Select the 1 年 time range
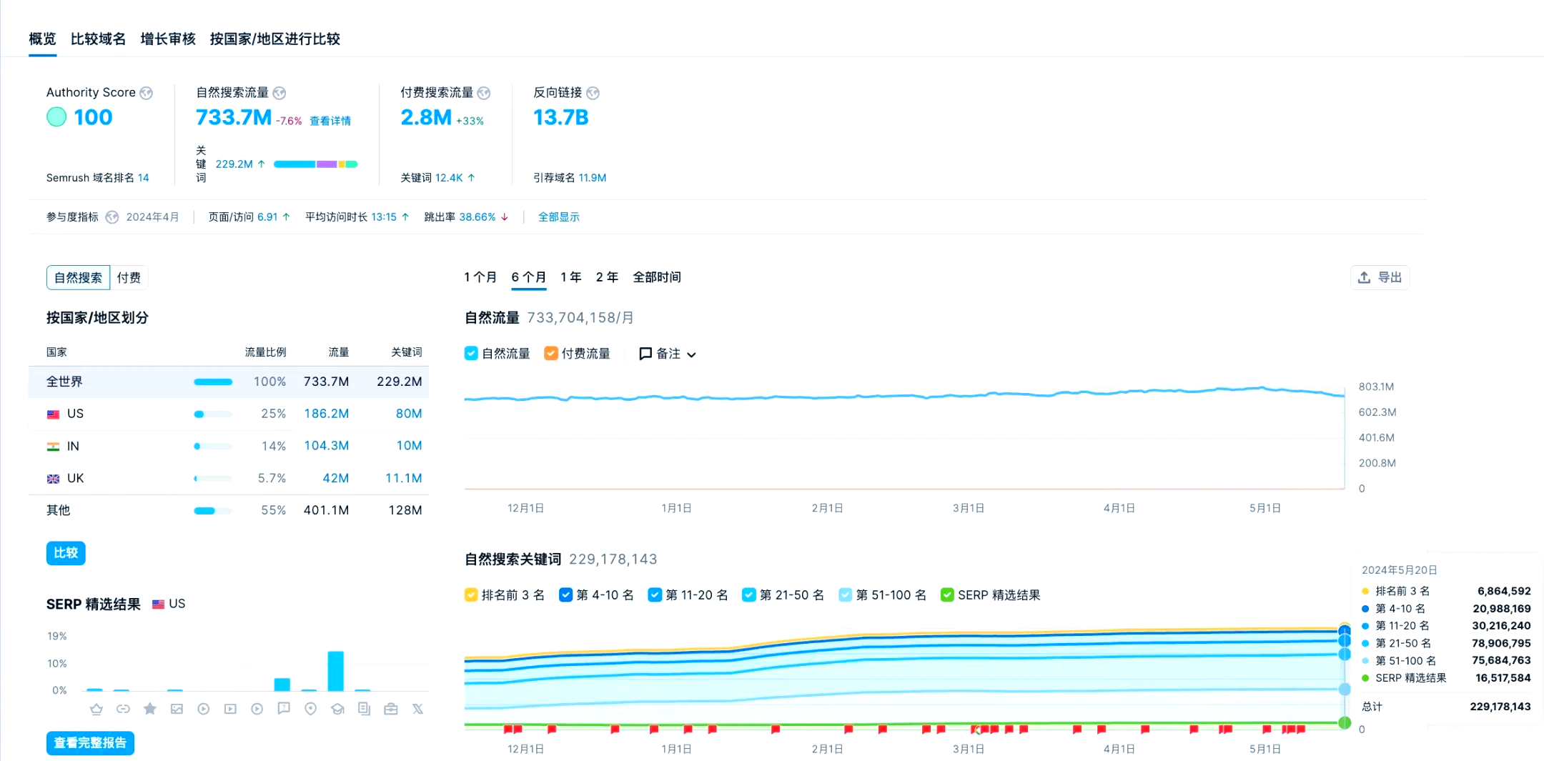1544x761 pixels. tap(571, 277)
